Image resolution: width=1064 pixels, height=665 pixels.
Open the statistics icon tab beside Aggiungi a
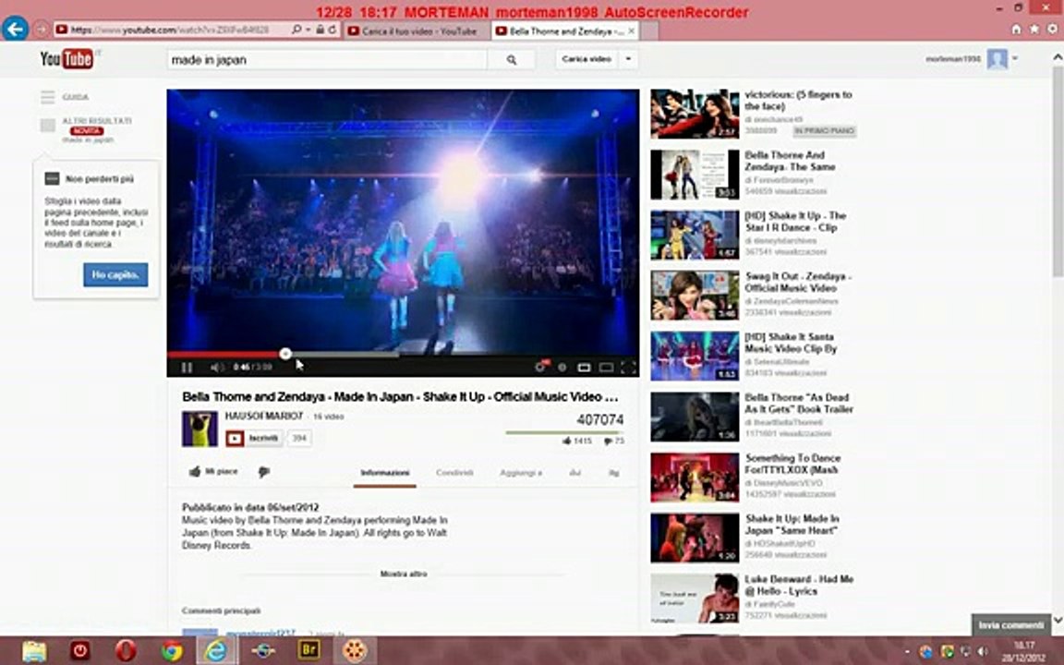coord(575,473)
